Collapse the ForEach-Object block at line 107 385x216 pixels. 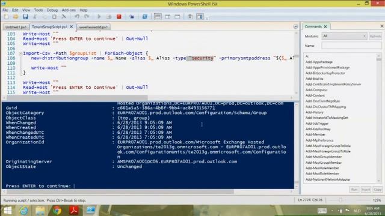click(20, 53)
